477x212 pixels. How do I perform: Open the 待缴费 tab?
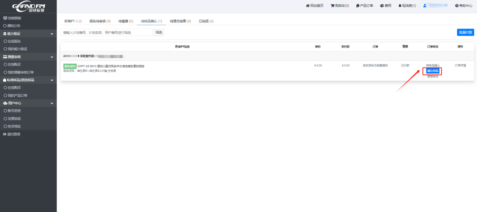click(126, 21)
